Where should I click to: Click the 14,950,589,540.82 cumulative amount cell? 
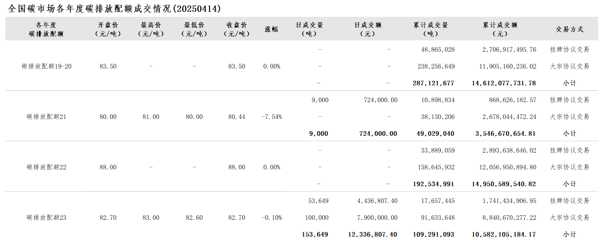[x=504, y=184]
